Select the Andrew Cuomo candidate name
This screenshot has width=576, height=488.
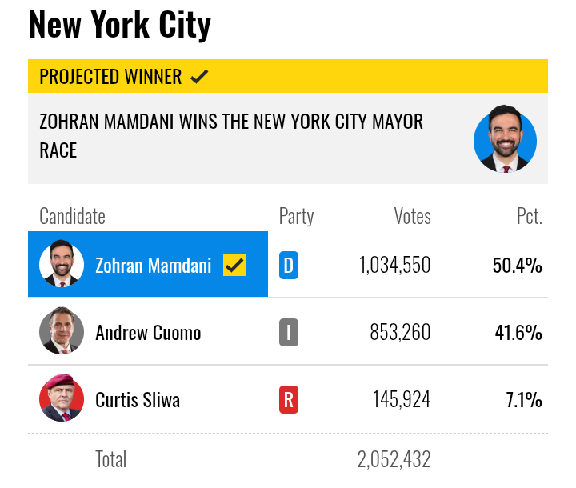tap(148, 332)
